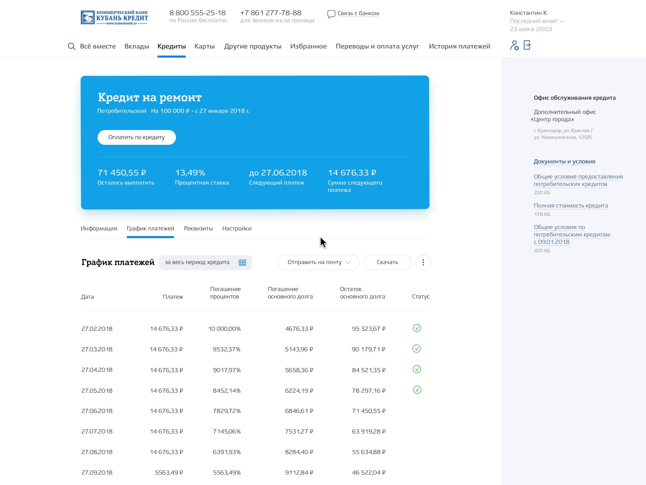The width and height of the screenshot is (646, 485).
Task: Click phone number 8 800 555-25-18
Action: pos(198,13)
